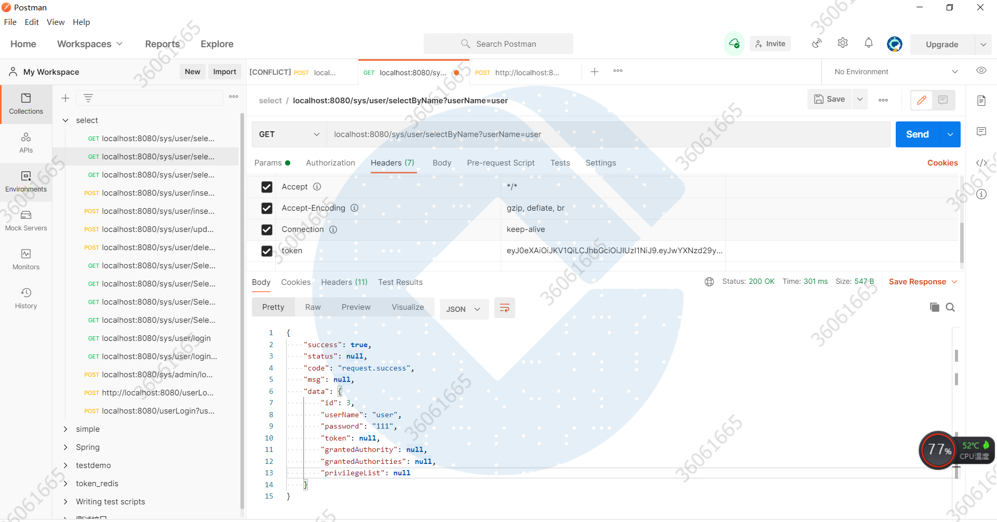This screenshot has width=997, height=522.
Task: Open the Environments sidebar panel
Action: (26, 182)
